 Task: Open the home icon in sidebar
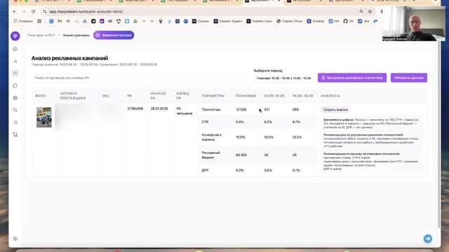(x=15, y=49)
